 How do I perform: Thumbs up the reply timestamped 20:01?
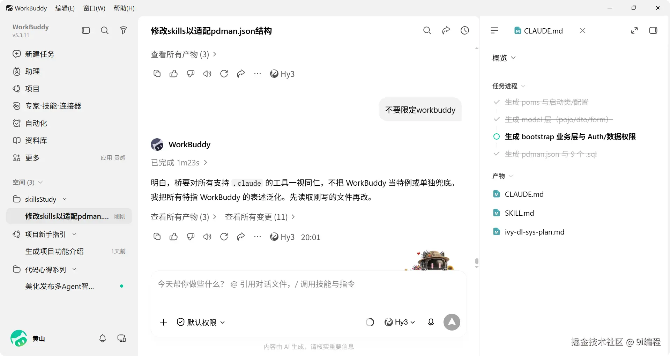pyautogui.click(x=173, y=237)
